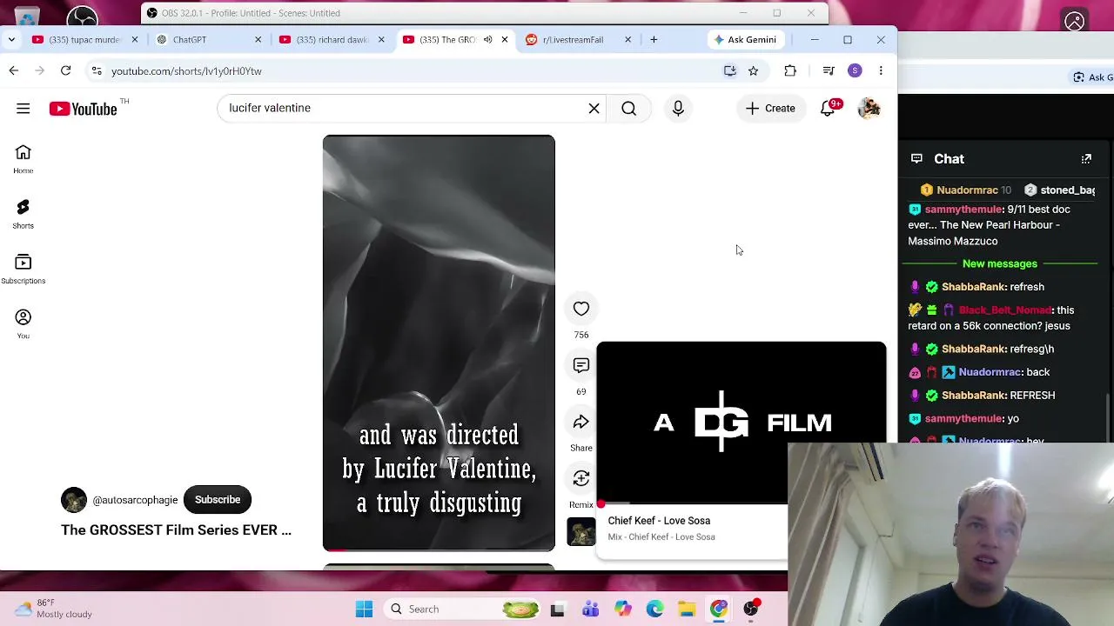1114x626 pixels.
Task: Reload the YouTube page
Action: (x=65, y=71)
